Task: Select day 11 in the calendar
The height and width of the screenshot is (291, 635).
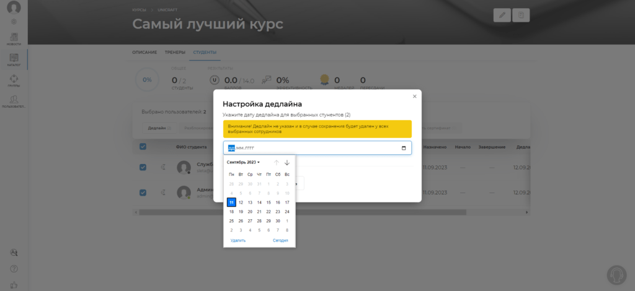Action: [x=232, y=202]
